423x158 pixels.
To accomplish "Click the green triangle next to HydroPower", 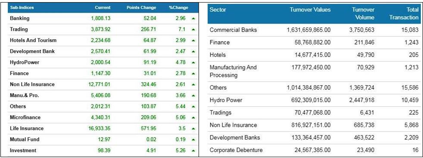I will click(193, 63).
